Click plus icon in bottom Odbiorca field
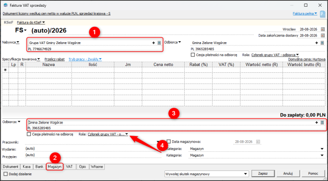328x181 pixels. click(316, 123)
